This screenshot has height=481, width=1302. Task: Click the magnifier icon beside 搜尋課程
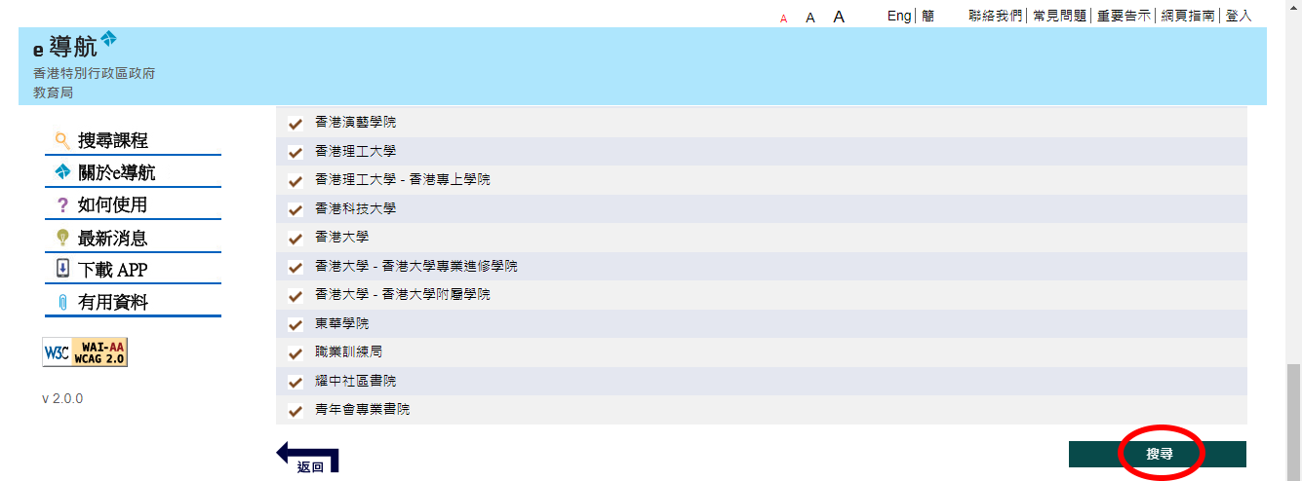click(62, 140)
